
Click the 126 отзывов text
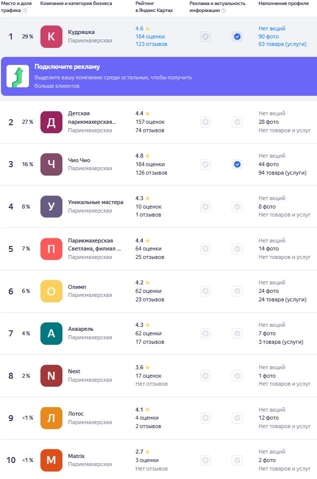[151, 173]
